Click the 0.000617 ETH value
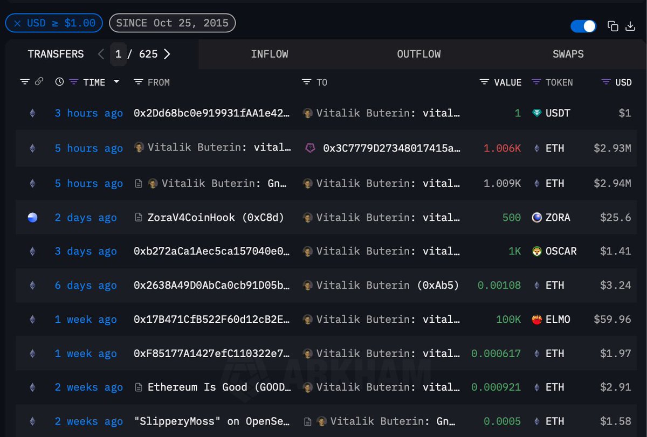 496,353
